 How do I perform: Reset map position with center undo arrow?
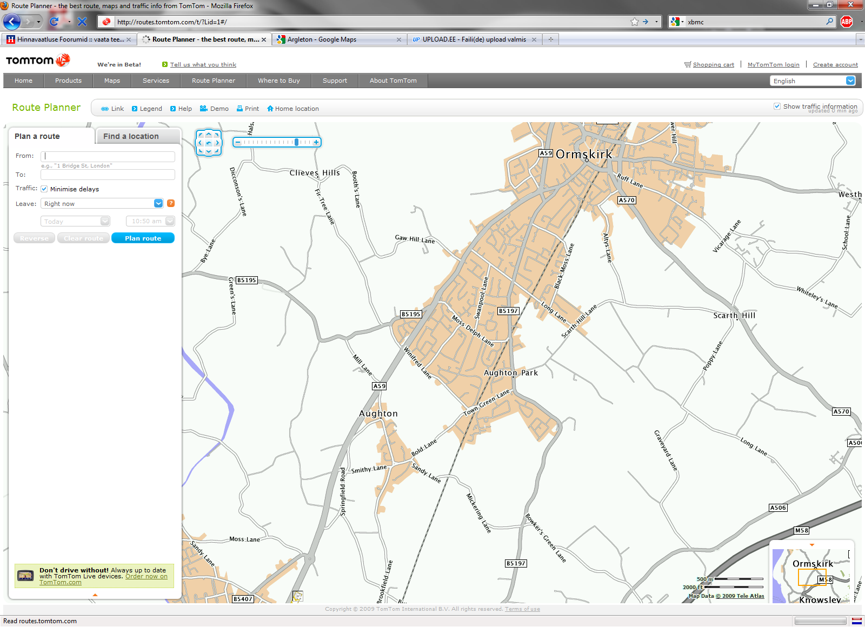coord(209,143)
